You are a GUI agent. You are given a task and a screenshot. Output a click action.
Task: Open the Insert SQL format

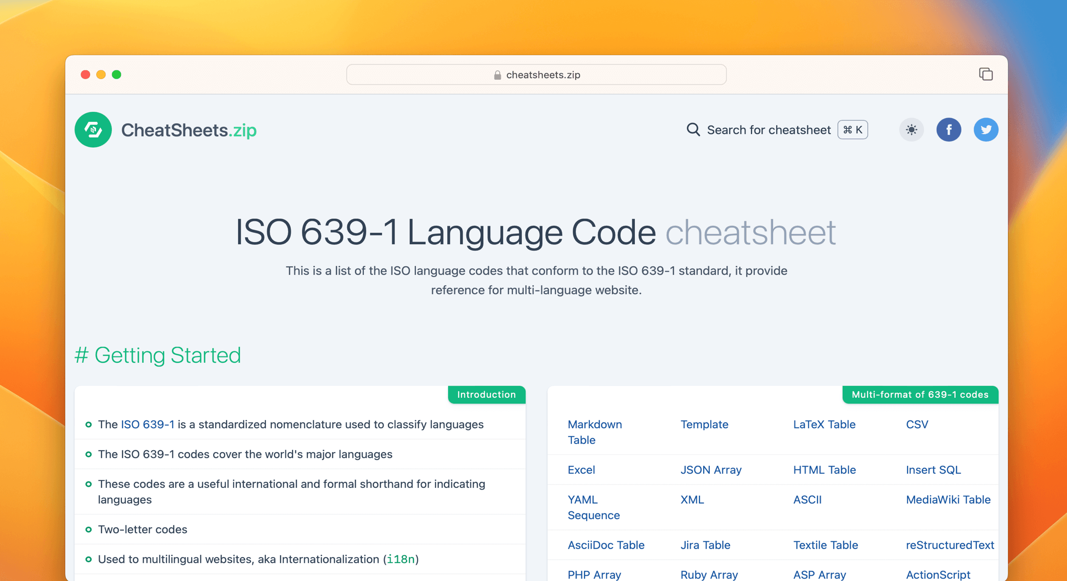933,469
